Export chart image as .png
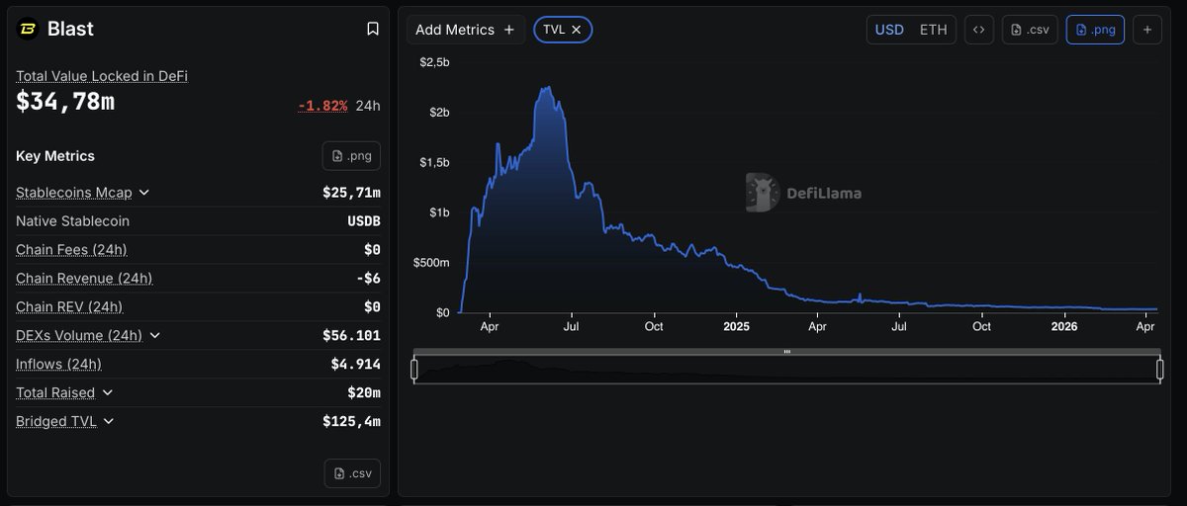The width and height of the screenshot is (1187, 506). point(1095,30)
